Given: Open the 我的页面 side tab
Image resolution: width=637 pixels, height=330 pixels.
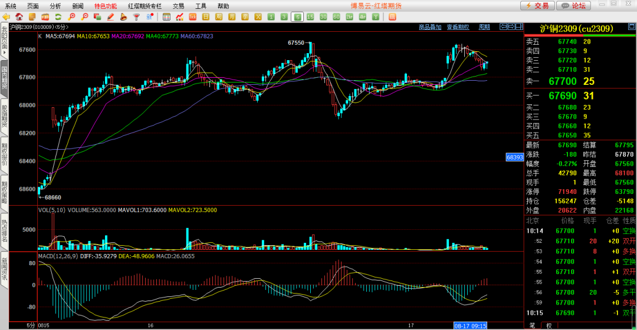Looking at the screenshot, I should click(x=5, y=41).
